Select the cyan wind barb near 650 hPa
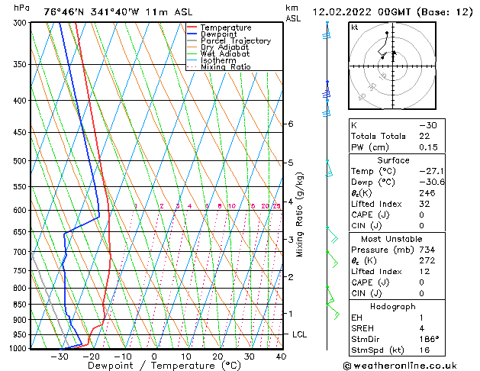This screenshot has height=371, width=480. click(x=331, y=234)
